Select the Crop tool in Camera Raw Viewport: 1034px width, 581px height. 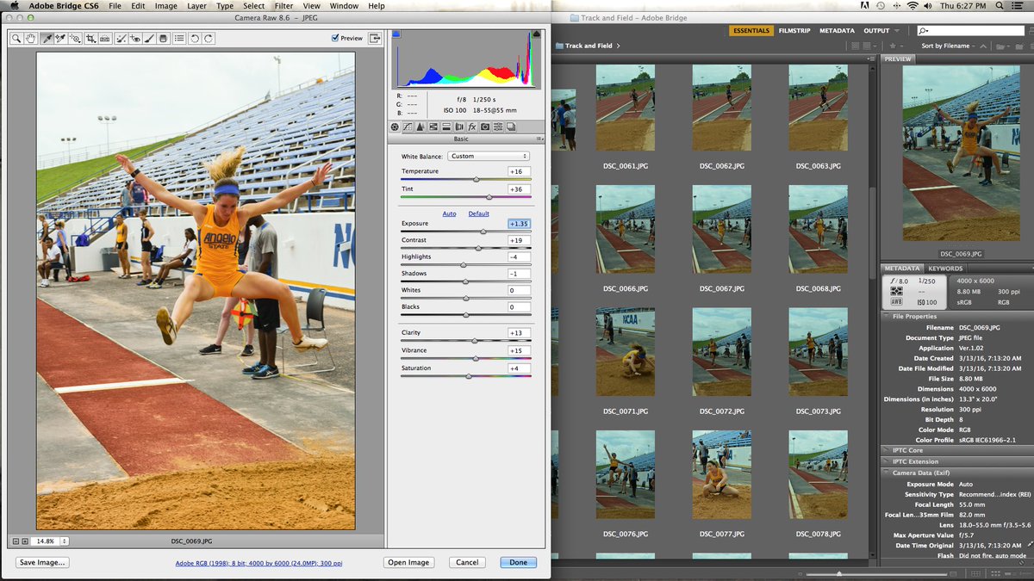click(90, 39)
